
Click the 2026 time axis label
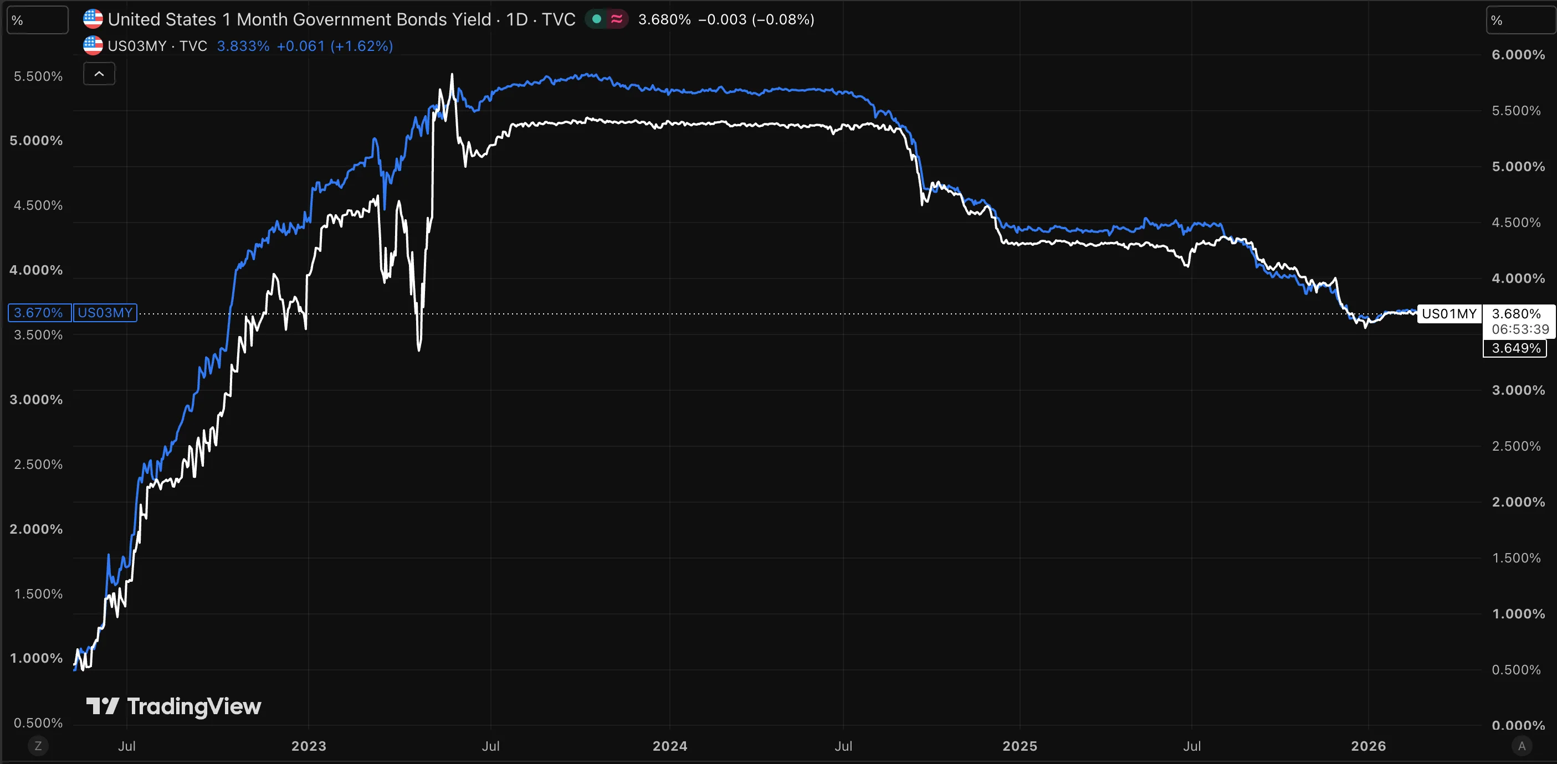pos(1369,746)
